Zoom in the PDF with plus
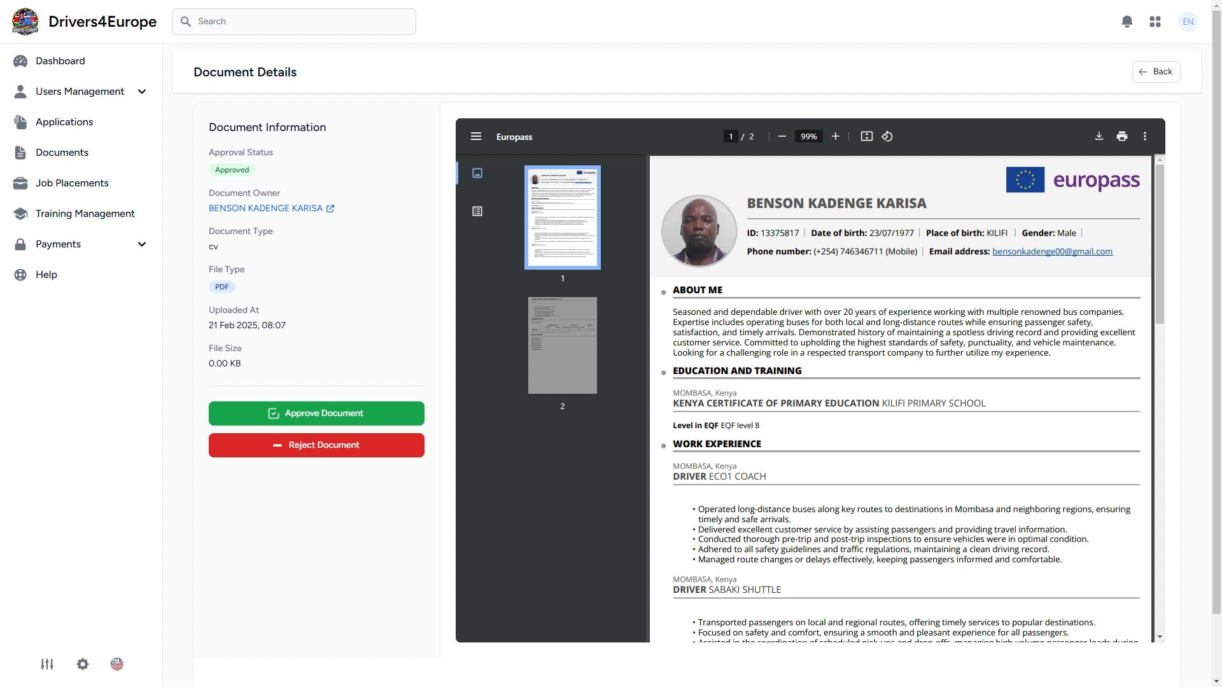1222x687 pixels. [x=836, y=137]
